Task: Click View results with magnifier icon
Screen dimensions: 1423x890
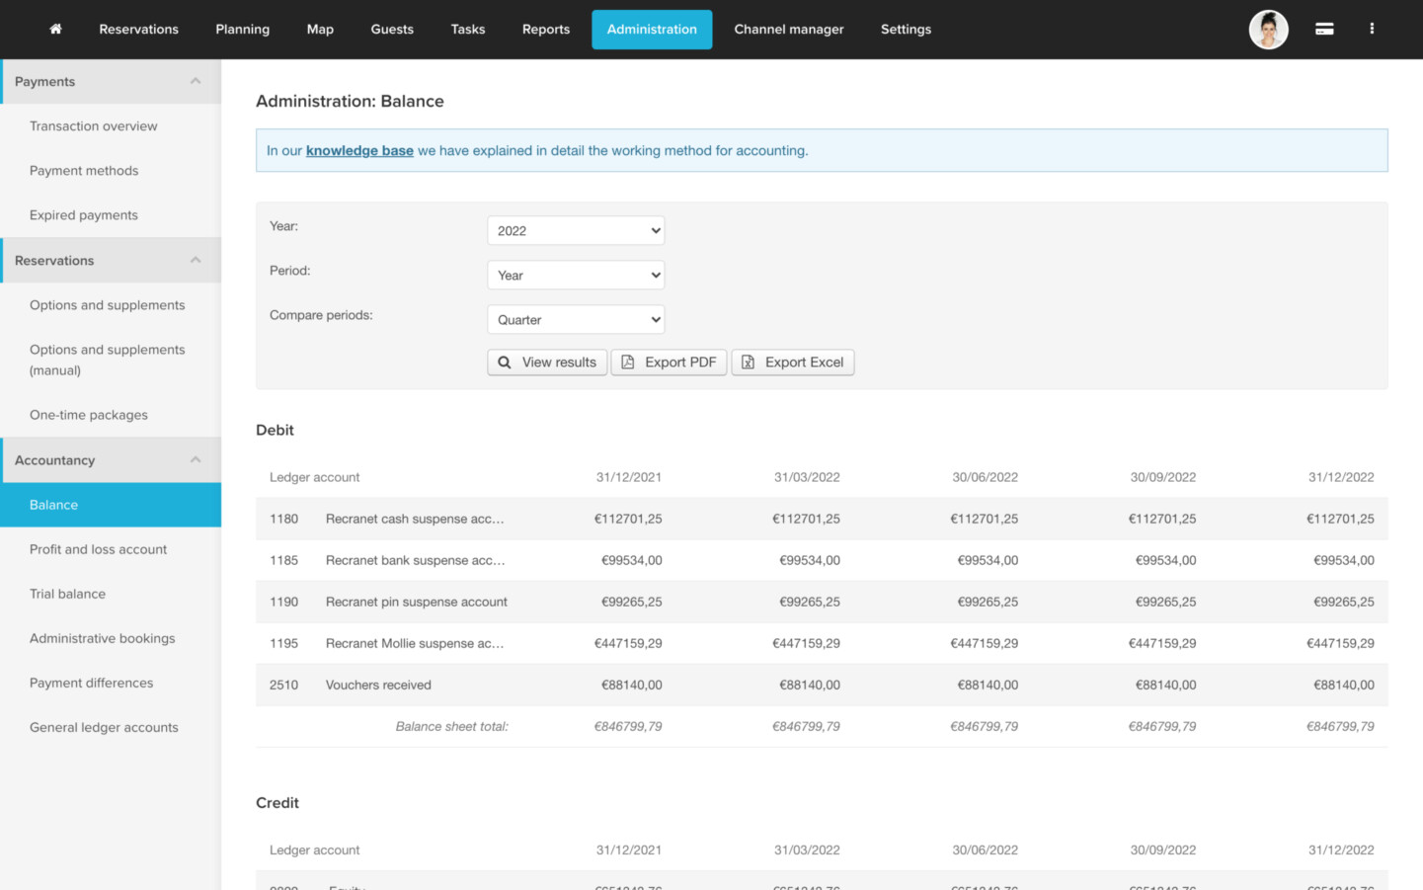Action: pyautogui.click(x=547, y=363)
